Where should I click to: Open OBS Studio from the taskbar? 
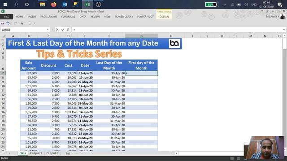pyautogui.click(x=99, y=4)
